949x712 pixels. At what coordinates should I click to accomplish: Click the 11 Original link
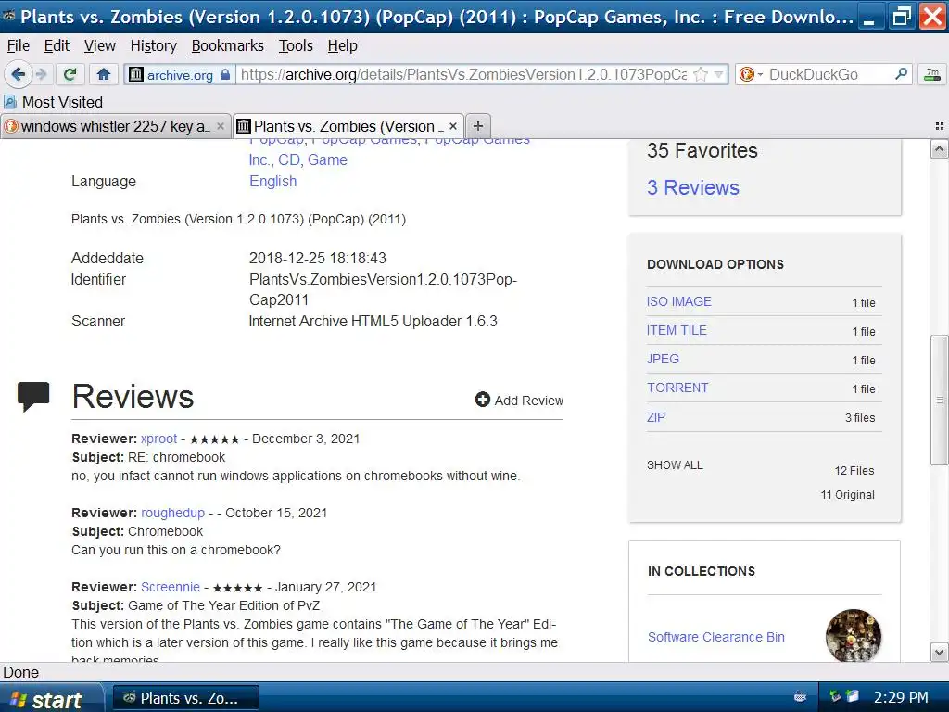[847, 495]
